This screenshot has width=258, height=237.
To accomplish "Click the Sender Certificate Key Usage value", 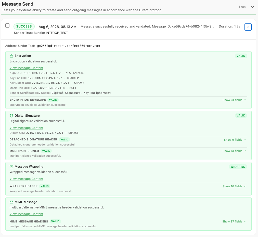I will tap(81, 93).
